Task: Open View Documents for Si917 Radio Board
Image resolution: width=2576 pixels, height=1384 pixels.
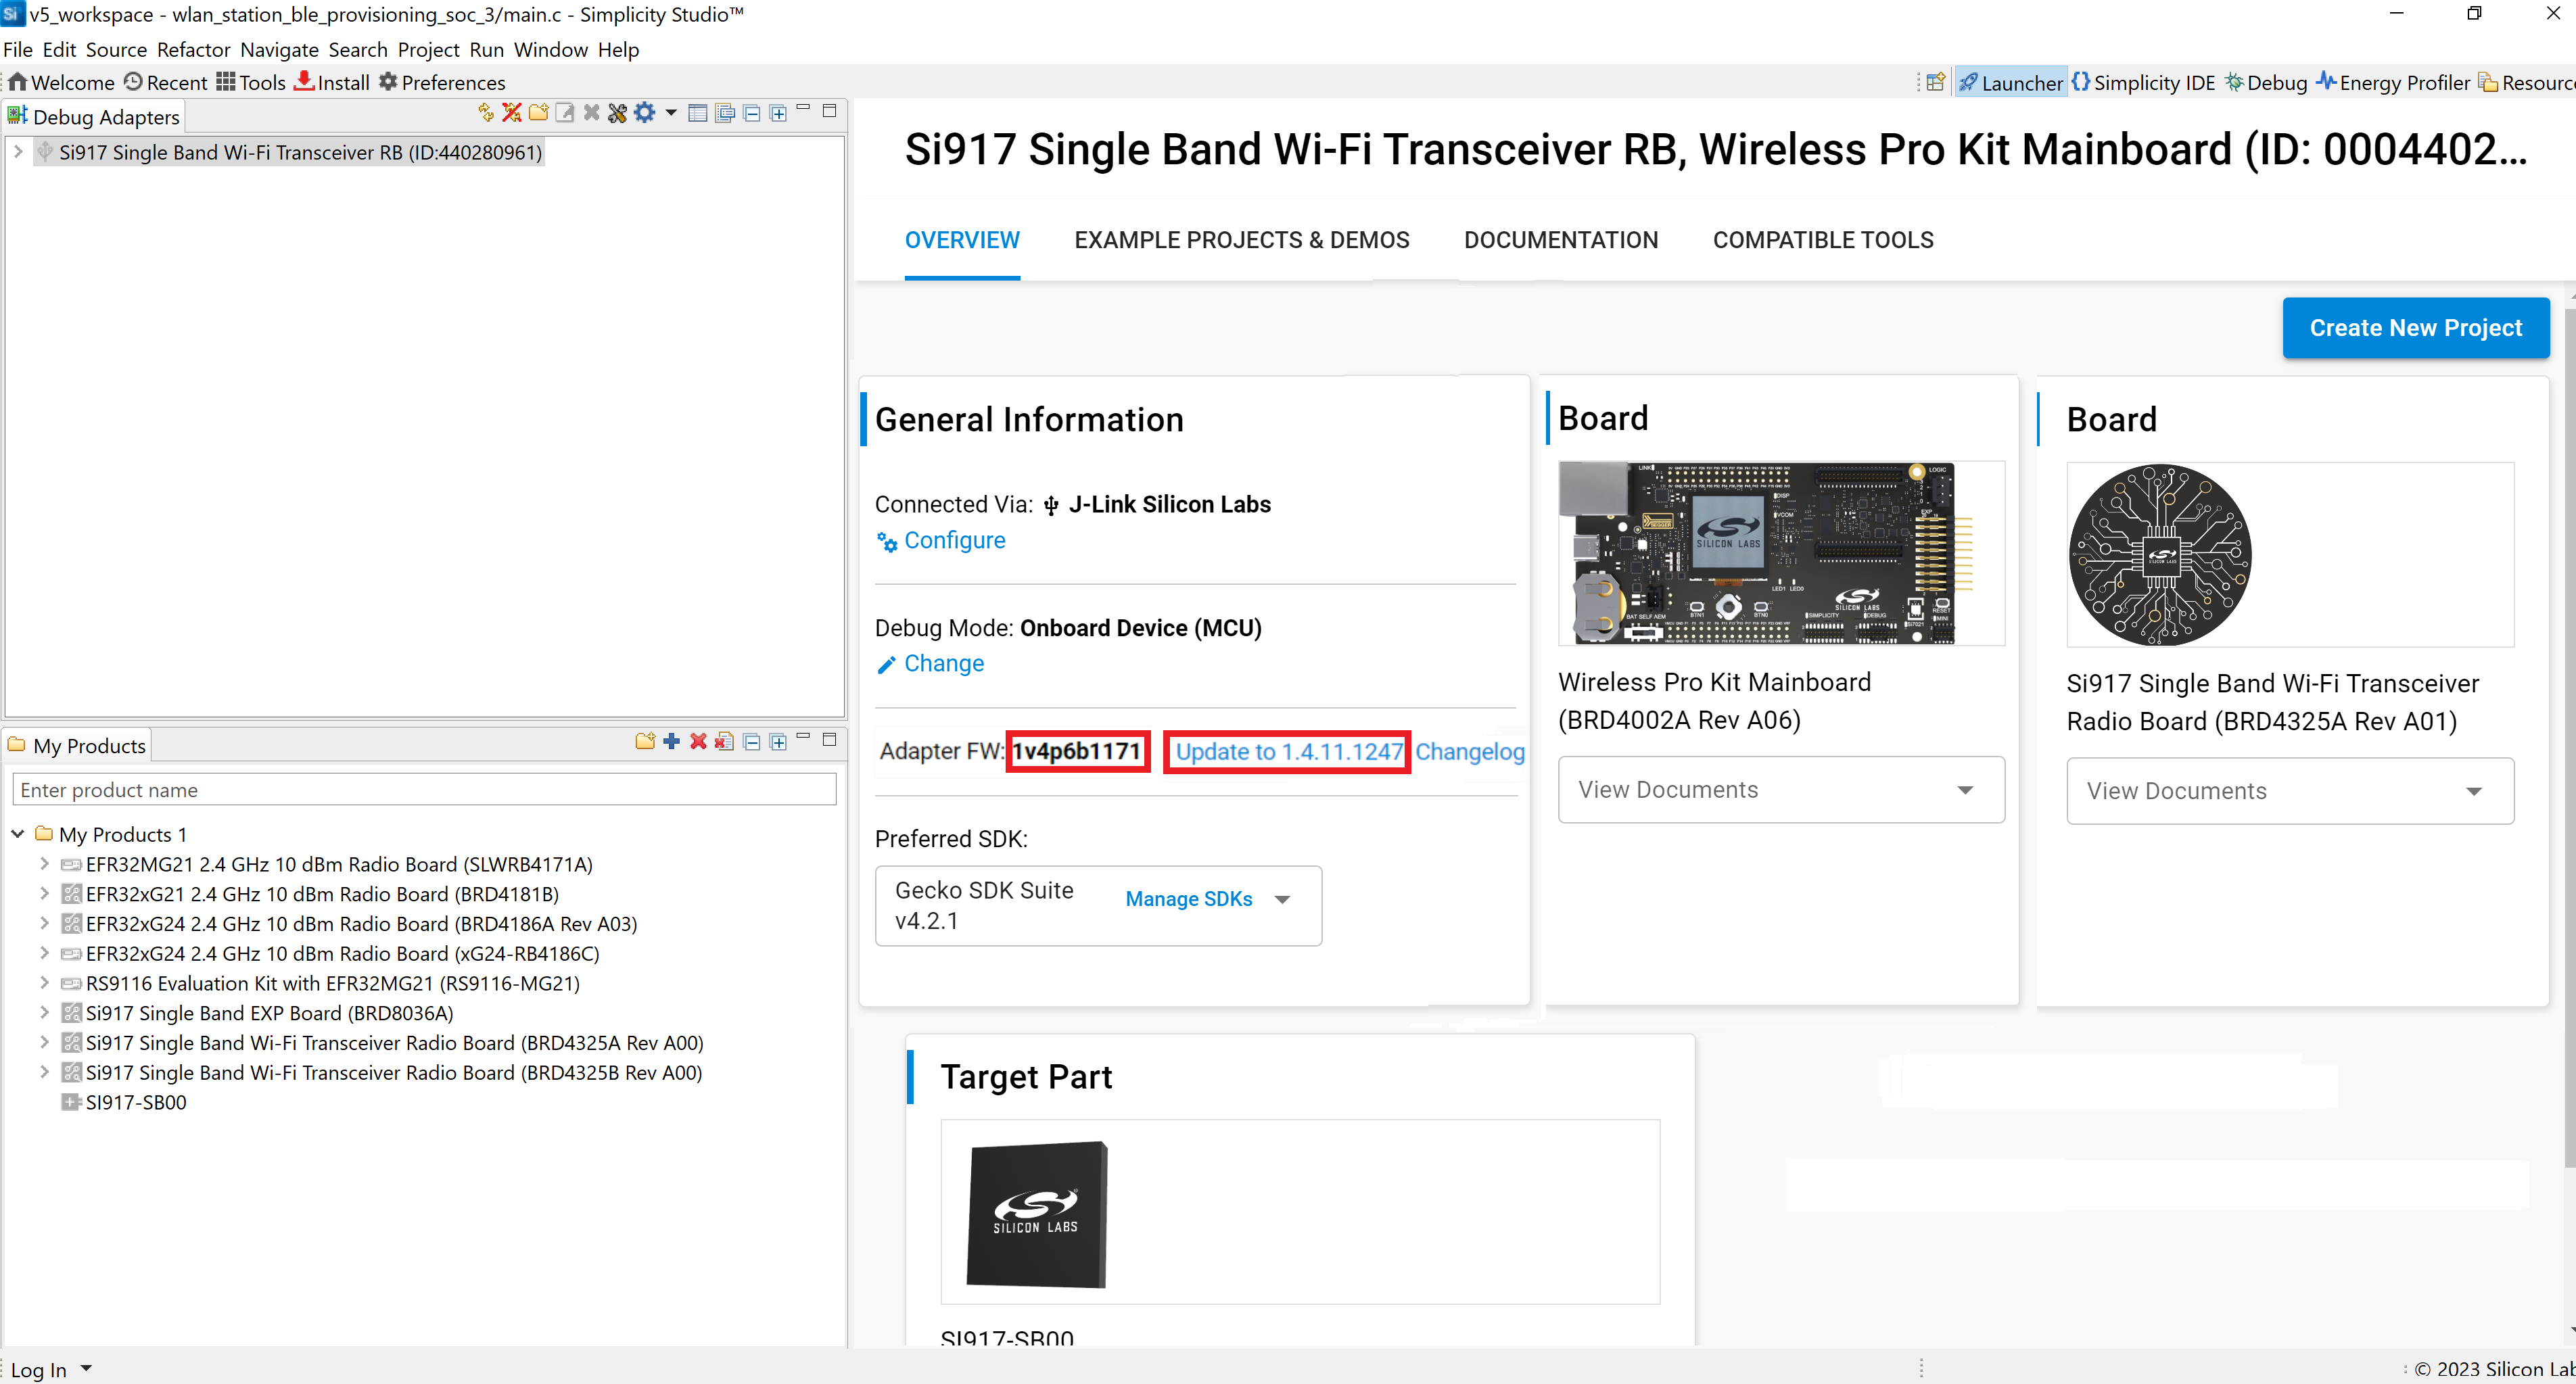Action: (2290, 791)
